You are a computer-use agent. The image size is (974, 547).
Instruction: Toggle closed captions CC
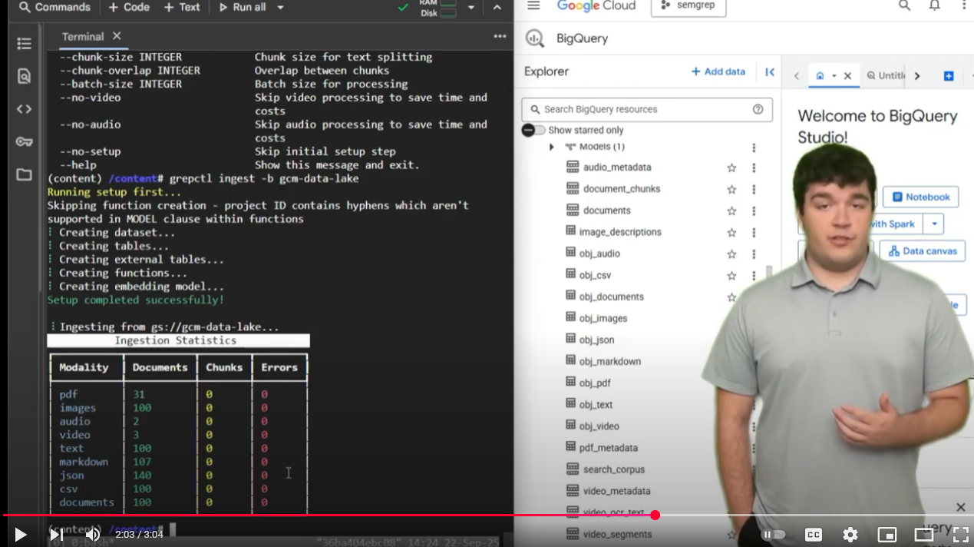click(813, 535)
